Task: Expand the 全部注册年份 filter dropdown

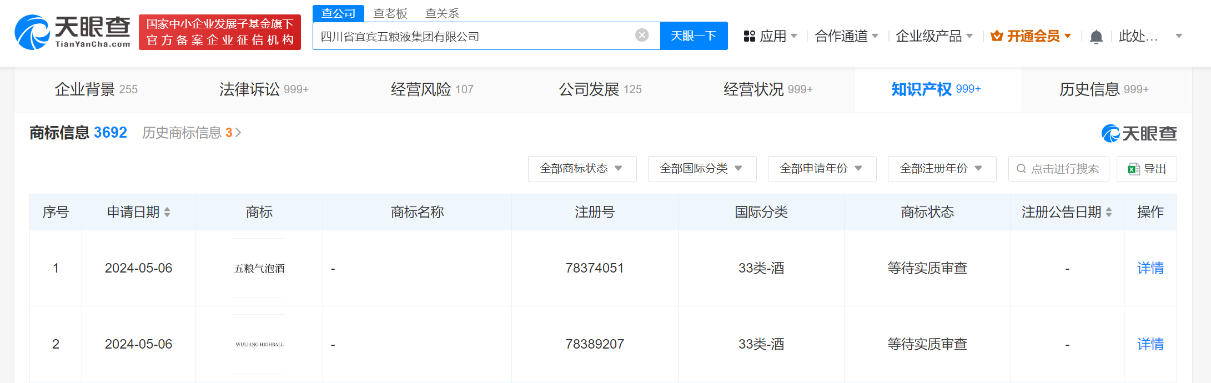Action: coord(942,169)
